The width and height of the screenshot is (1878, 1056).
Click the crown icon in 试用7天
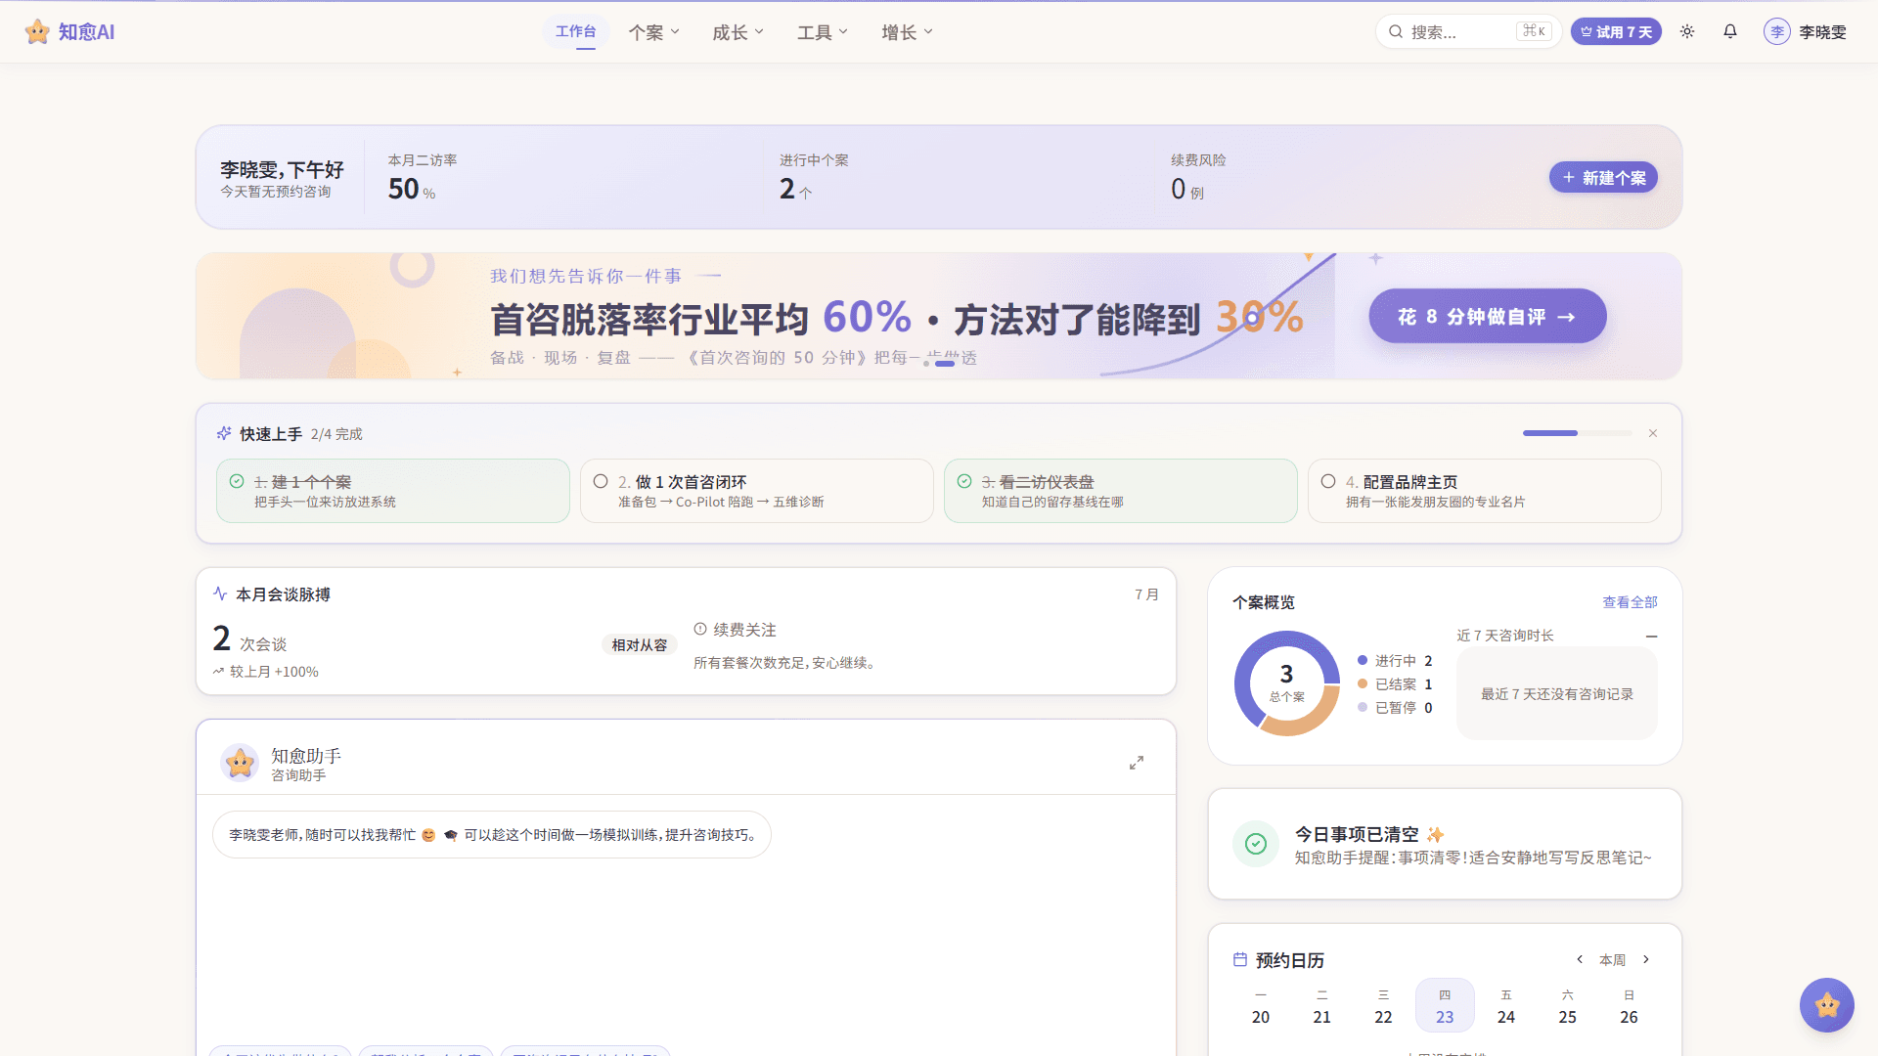pyautogui.click(x=1587, y=32)
